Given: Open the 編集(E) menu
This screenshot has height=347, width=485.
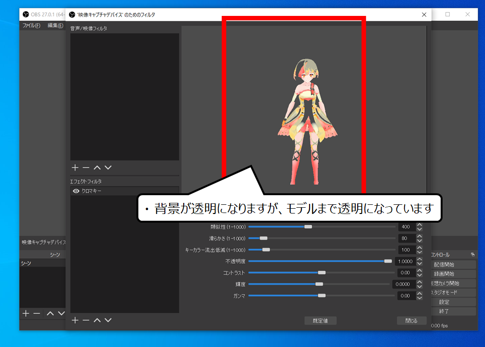Looking at the screenshot, I should (x=55, y=26).
